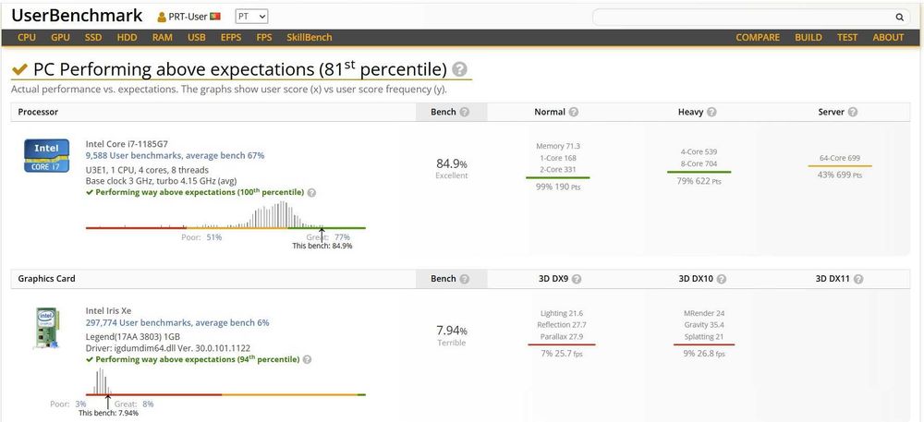Click the help icon next to Normal
The height and width of the screenshot is (422, 924).
click(x=574, y=112)
